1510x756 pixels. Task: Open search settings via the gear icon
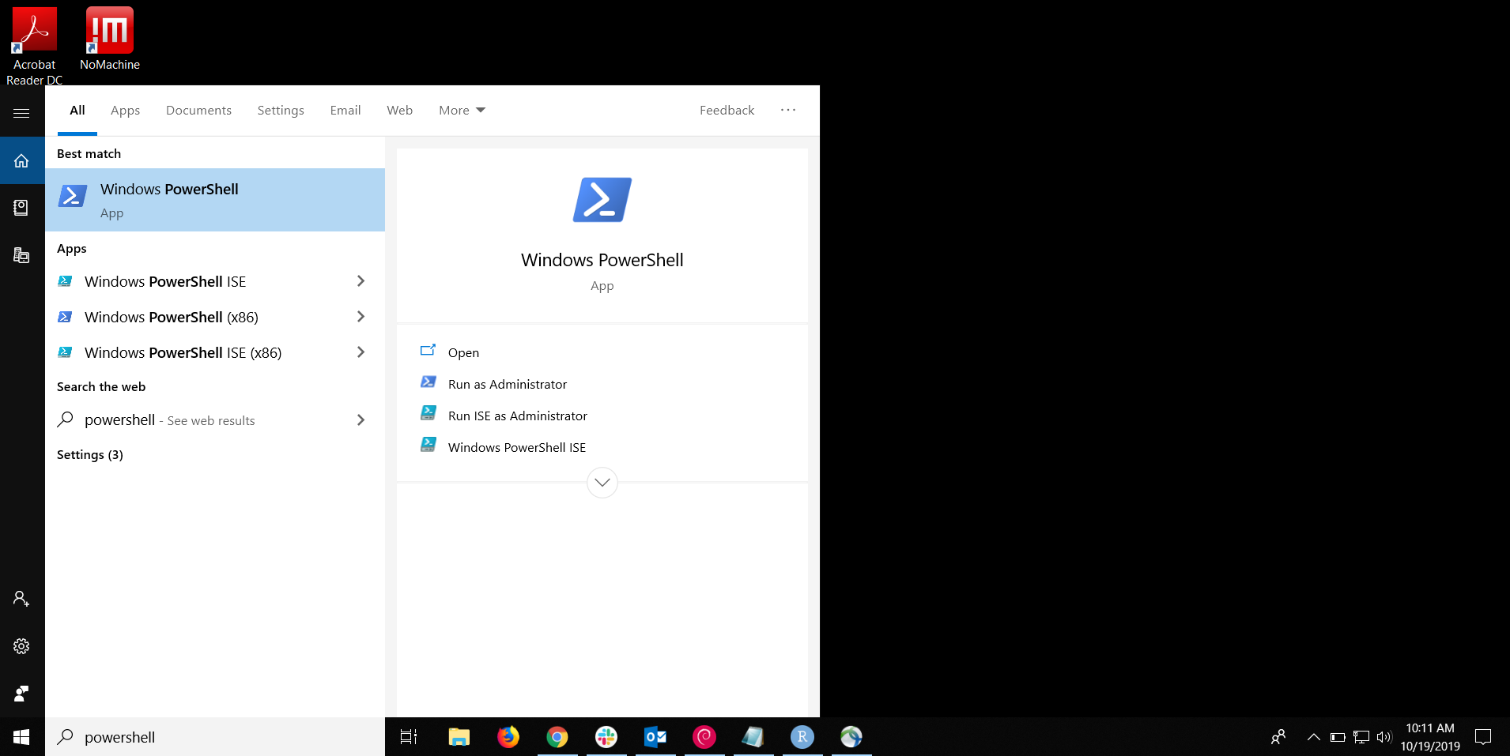click(21, 645)
